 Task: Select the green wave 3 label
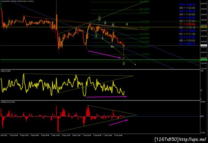pyautogui.click(x=123, y=64)
